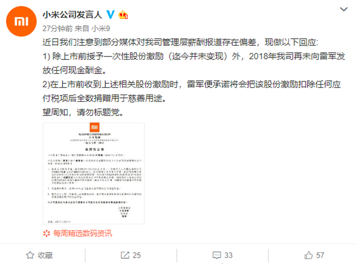Viewport: 356px width, 264px height.
Task: Click the 27分钟前 timestamp link
Action: [57, 29]
